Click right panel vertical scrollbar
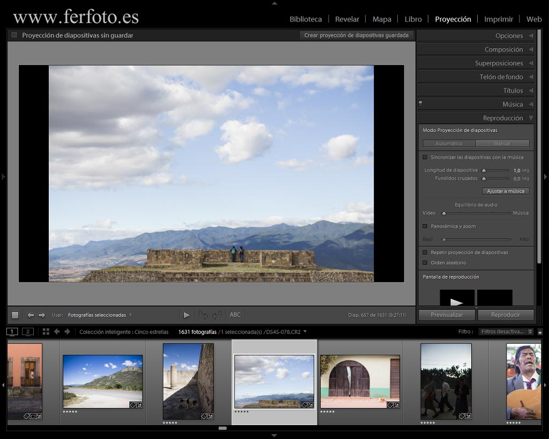This screenshot has height=439, width=549. coord(539,147)
